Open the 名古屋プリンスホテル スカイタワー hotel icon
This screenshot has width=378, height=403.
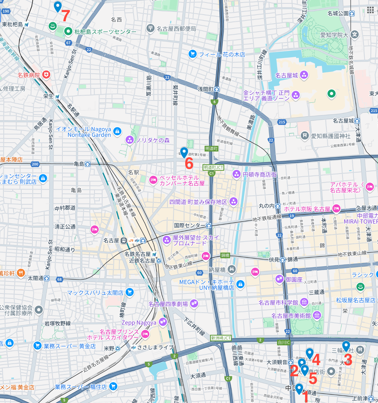pos(145,334)
